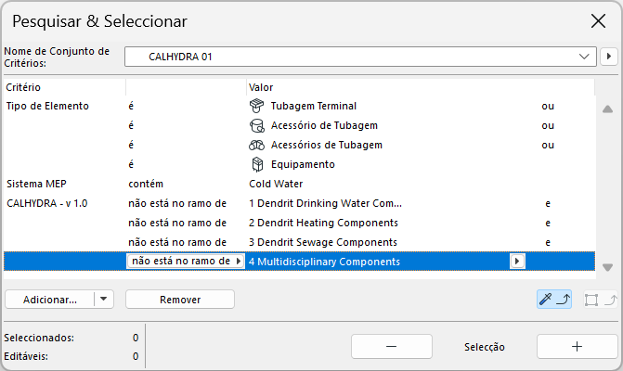Click the Tubagem Terminal element type icon
This screenshot has width=623, height=371.
pyautogui.click(x=257, y=106)
